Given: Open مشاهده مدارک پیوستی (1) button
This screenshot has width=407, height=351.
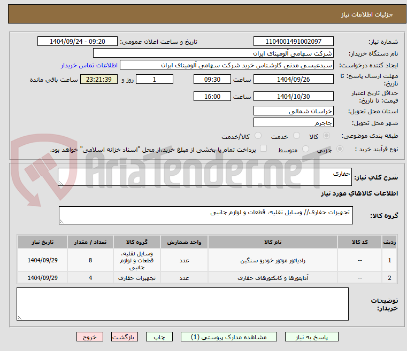Looking at the screenshot, I should 229,337.
